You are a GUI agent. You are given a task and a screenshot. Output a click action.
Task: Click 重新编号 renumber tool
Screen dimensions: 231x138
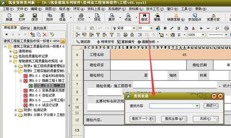(126, 42)
